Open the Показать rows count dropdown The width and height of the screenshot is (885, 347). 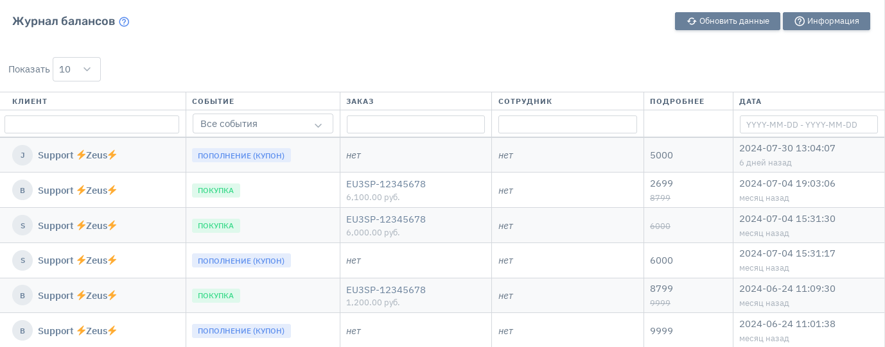click(x=76, y=69)
